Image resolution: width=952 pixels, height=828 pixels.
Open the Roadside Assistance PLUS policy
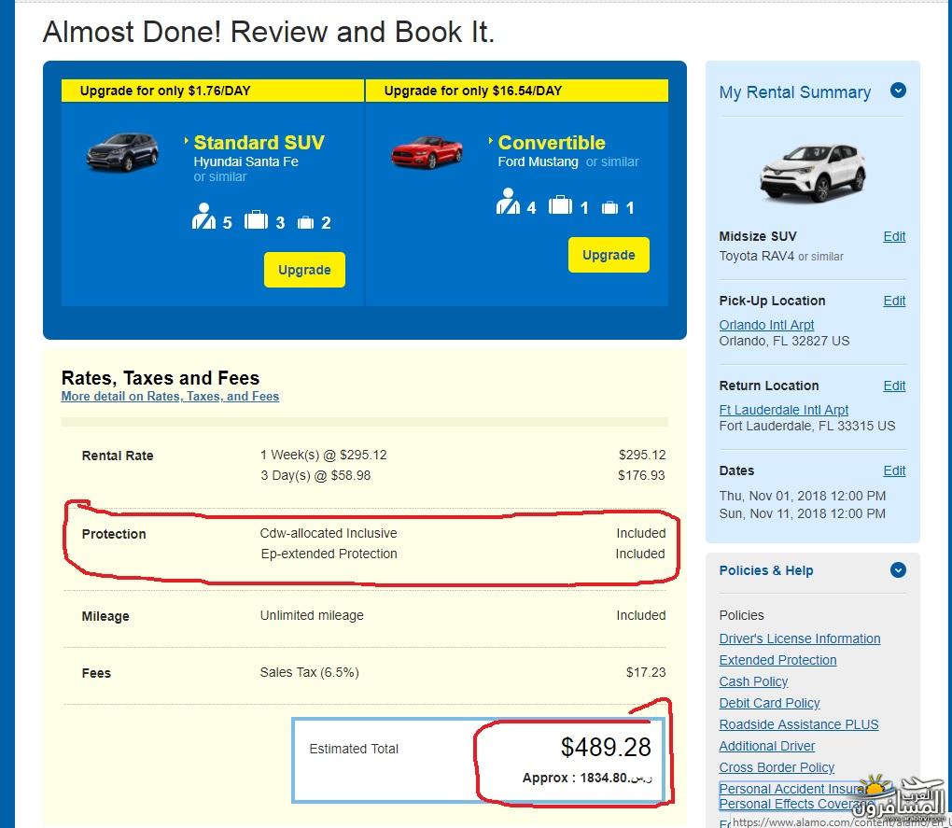(x=798, y=724)
